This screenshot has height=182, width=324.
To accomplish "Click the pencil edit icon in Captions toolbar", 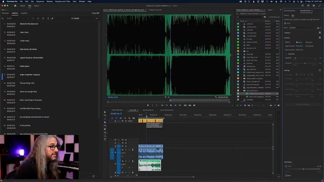I will click(52, 18).
